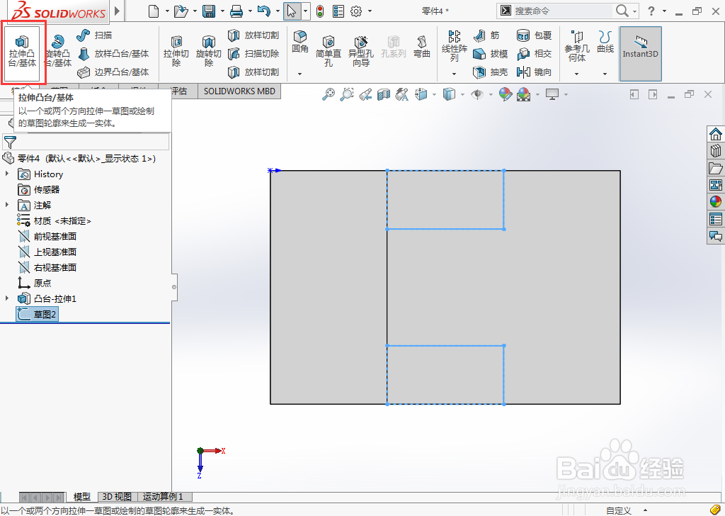Image resolution: width=725 pixels, height=516 pixels.
Task: Click the New document icon
Action: (154, 11)
